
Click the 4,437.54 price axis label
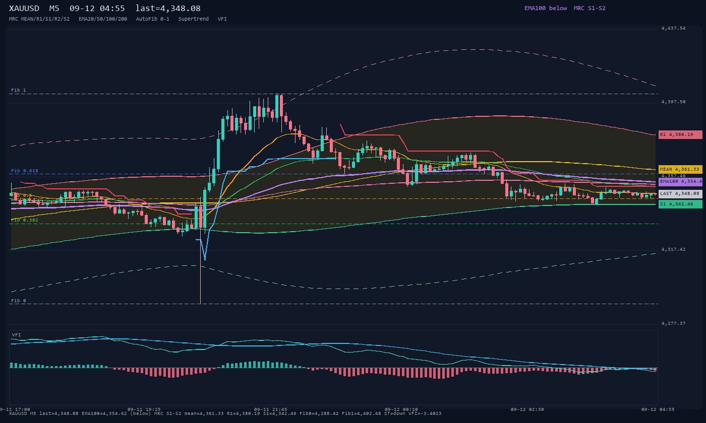click(x=674, y=28)
